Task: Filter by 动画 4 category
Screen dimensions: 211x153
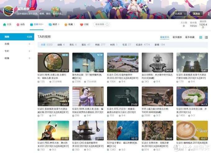Action: (61, 45)
